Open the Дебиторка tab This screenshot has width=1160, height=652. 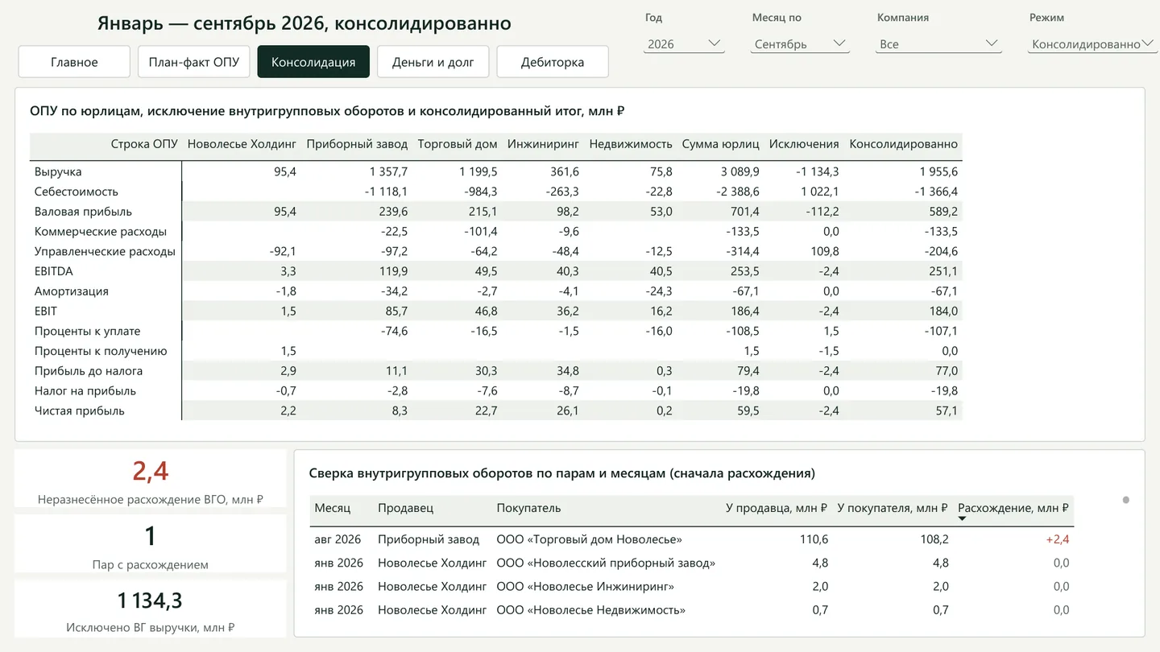click(553, 62)
